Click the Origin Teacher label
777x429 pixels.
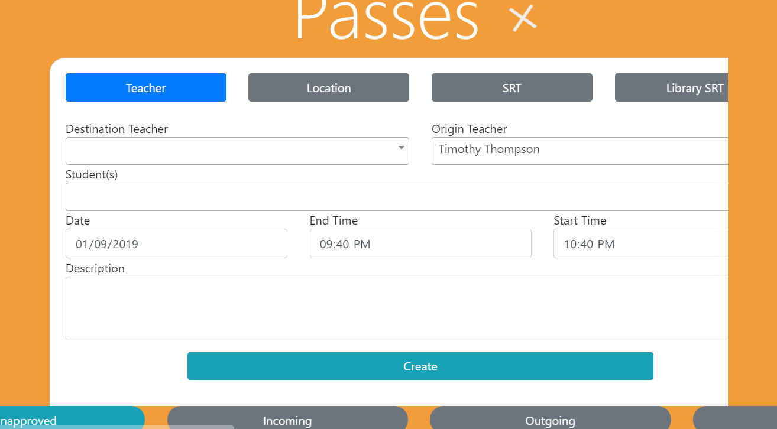470,129
